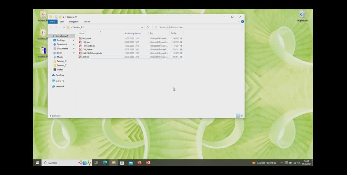Expand the ribbon with the chevron
This screenshot has height=175, width=347.
click(239, 22)
